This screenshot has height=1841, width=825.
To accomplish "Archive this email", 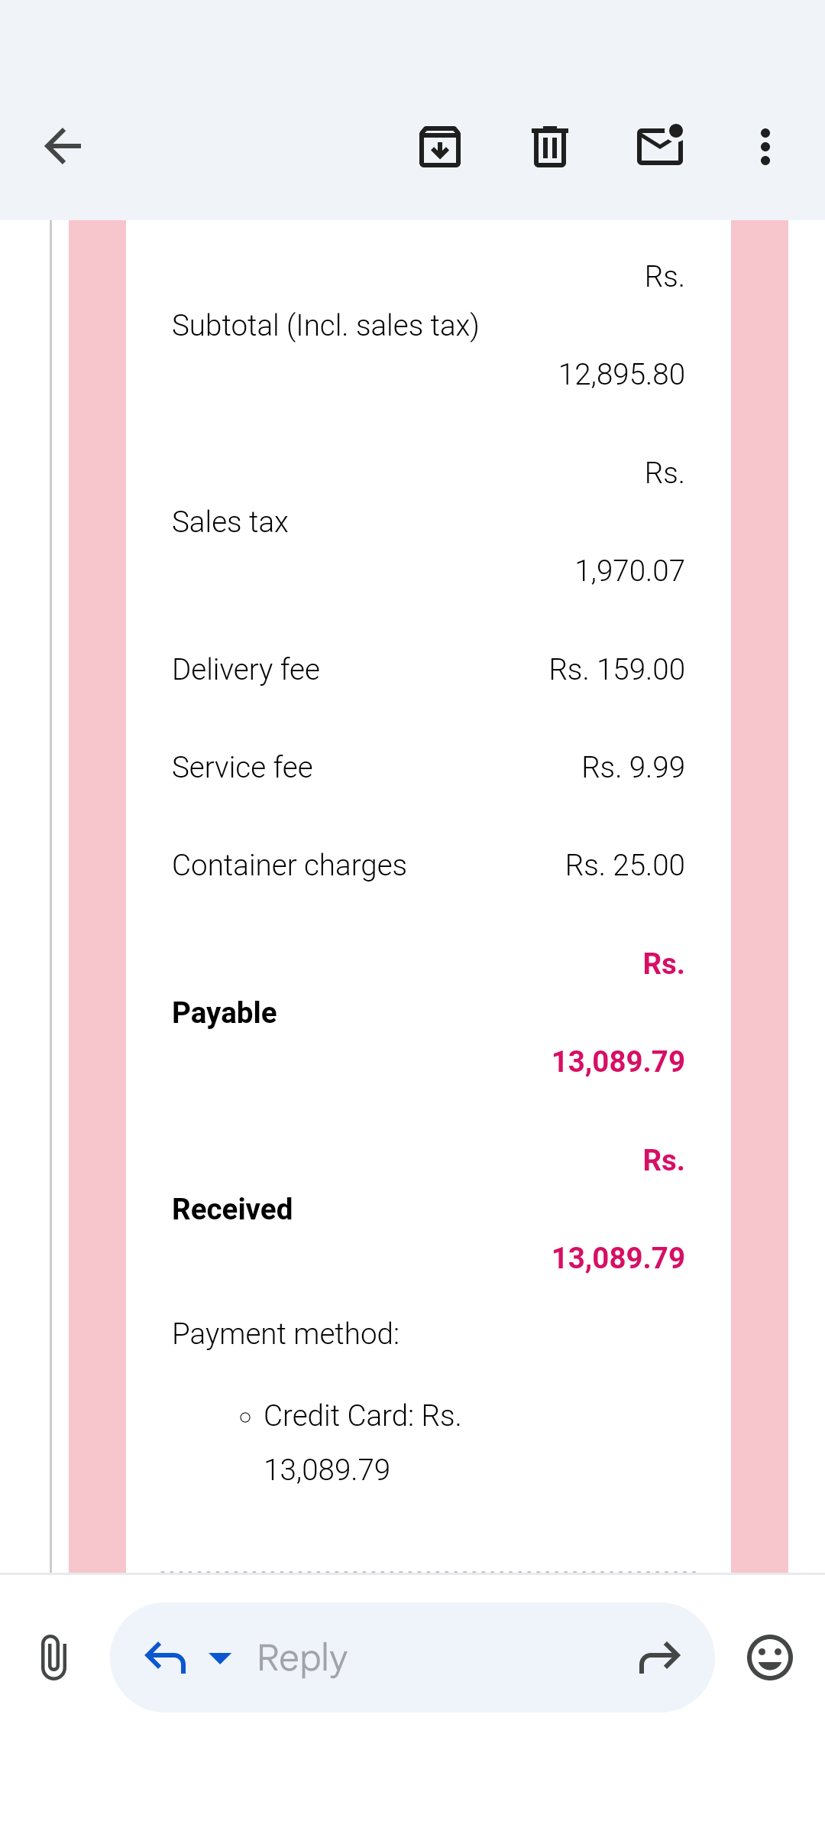I will pyautogui.click(x=440, y=146).
